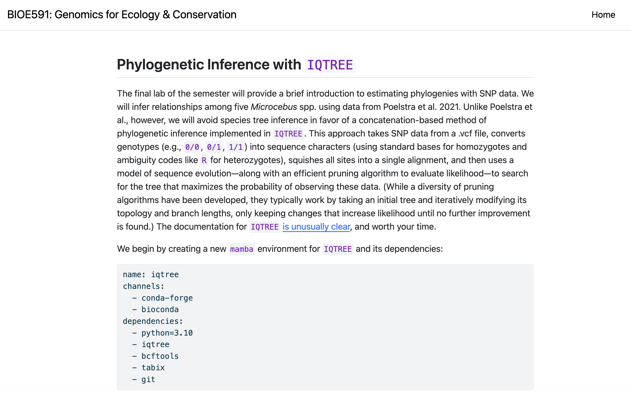Click the '- bcftools' dependency line
The image size is (631, 393).
(155, 356)
